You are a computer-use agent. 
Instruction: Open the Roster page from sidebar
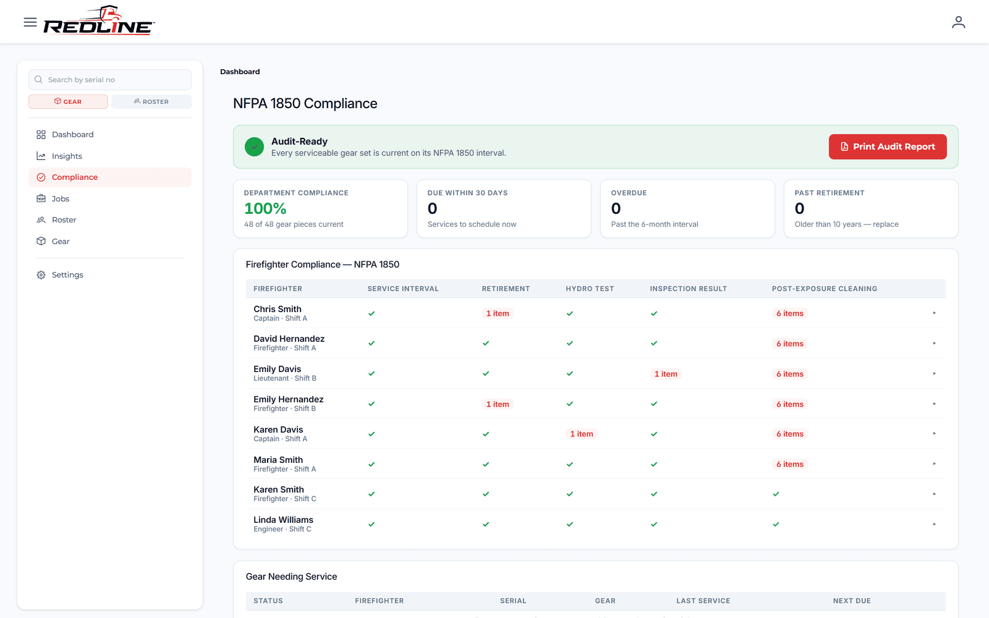(110, 220)
